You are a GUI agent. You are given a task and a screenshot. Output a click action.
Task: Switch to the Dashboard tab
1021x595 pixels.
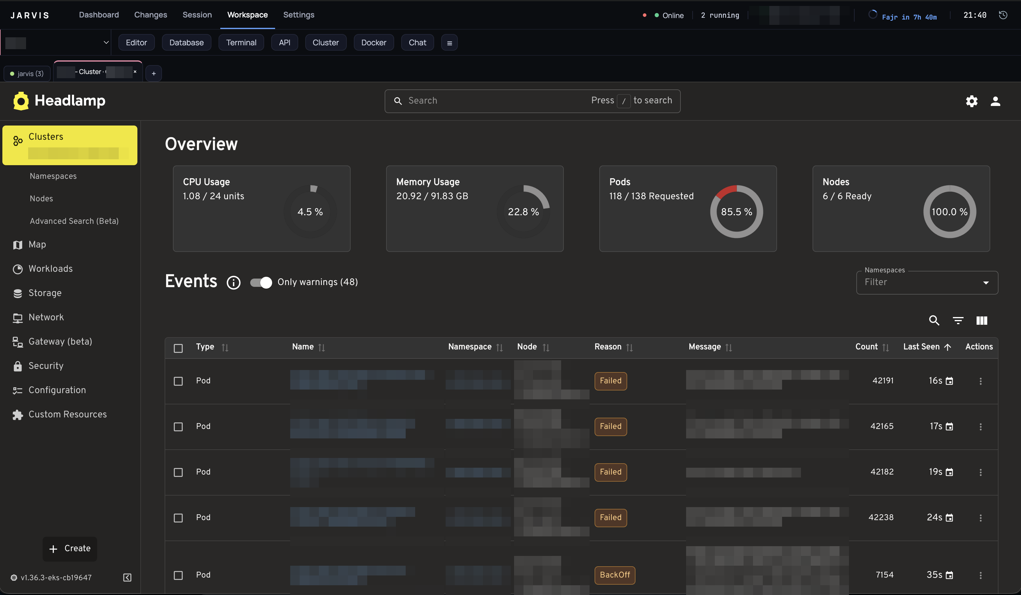click(99, 15)
